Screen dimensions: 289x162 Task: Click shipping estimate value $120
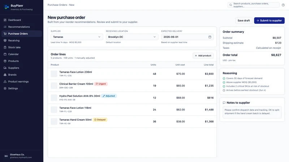pyautogui.click(x=278, y=43)
